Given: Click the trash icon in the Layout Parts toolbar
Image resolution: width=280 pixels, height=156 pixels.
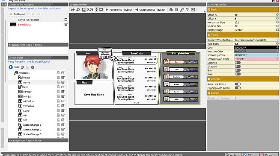Looking at the screenshot, I should tap(33, 67).
